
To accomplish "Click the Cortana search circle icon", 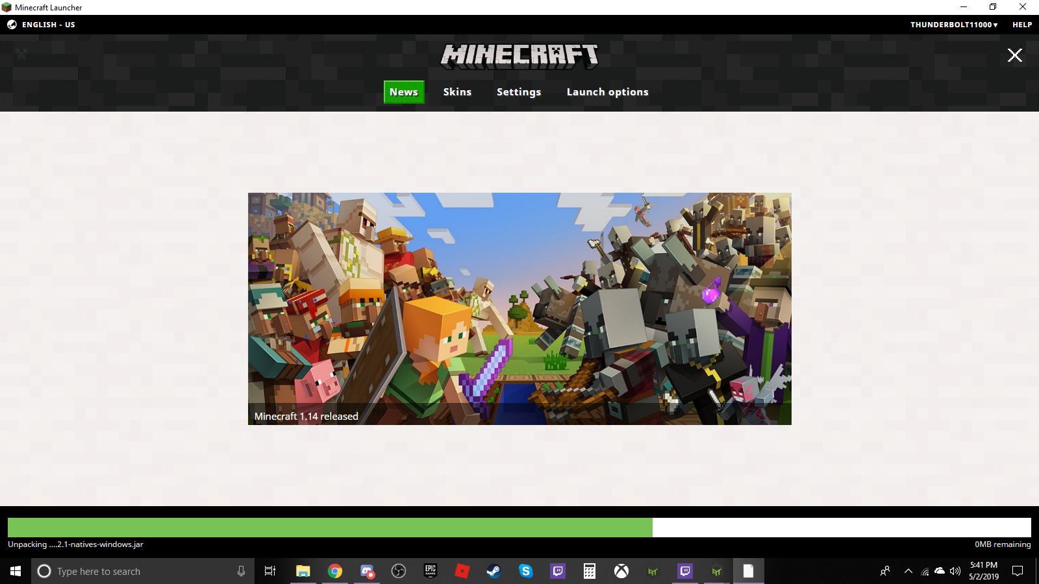I will coord(44,571).
